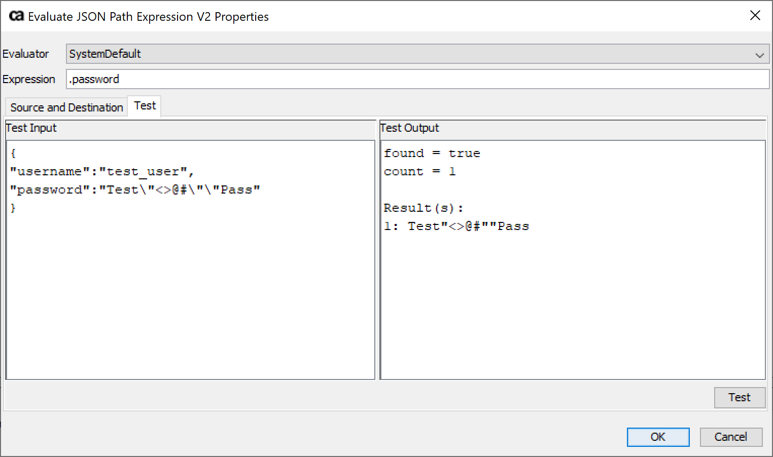Click the Evaluator label
The width and height of the screenshot is (773, 457).
tap(25, 54)
